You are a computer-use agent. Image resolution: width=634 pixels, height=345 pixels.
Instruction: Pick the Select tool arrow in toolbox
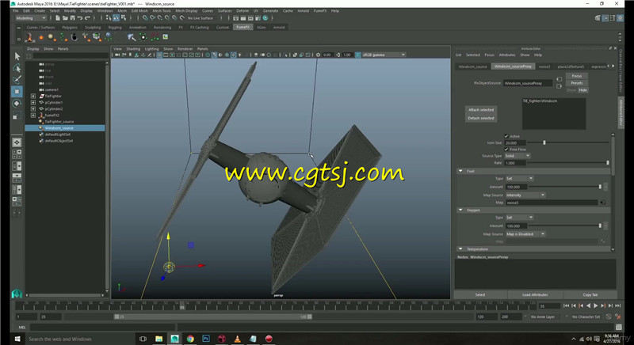[17, 55]
